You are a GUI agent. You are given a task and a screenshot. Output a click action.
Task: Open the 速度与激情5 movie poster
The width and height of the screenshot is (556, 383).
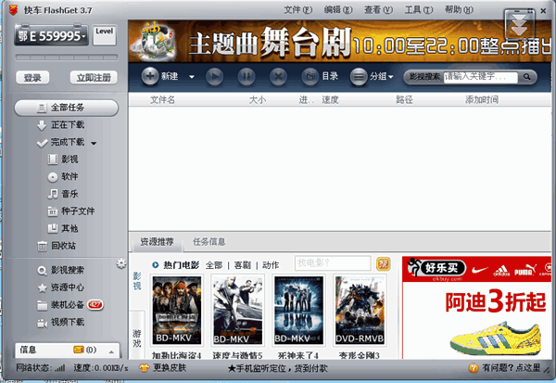coord(237,310)
